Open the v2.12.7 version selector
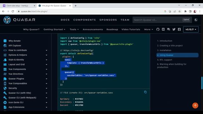This screenshot has width=203, height=114. tap(191, 29)
